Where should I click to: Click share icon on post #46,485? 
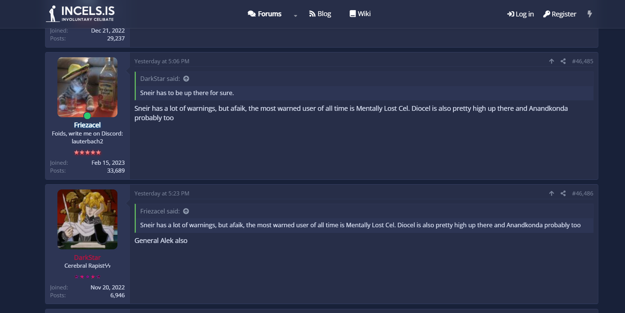coord(563,61)
